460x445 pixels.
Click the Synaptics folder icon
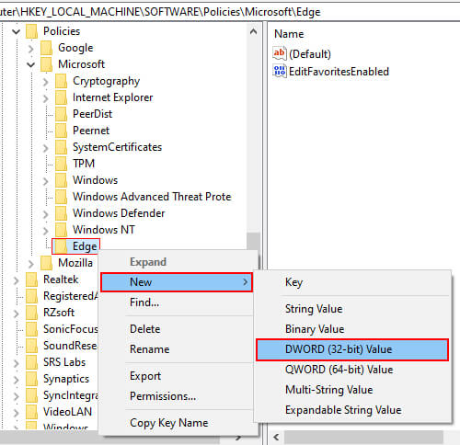tap(32, 379)
